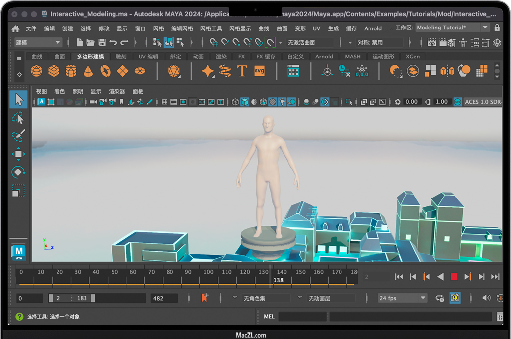This screenshot has height=339, width=511.
Task: Open the 建模 menu set dropdown
Action: [x=37, y=43]
